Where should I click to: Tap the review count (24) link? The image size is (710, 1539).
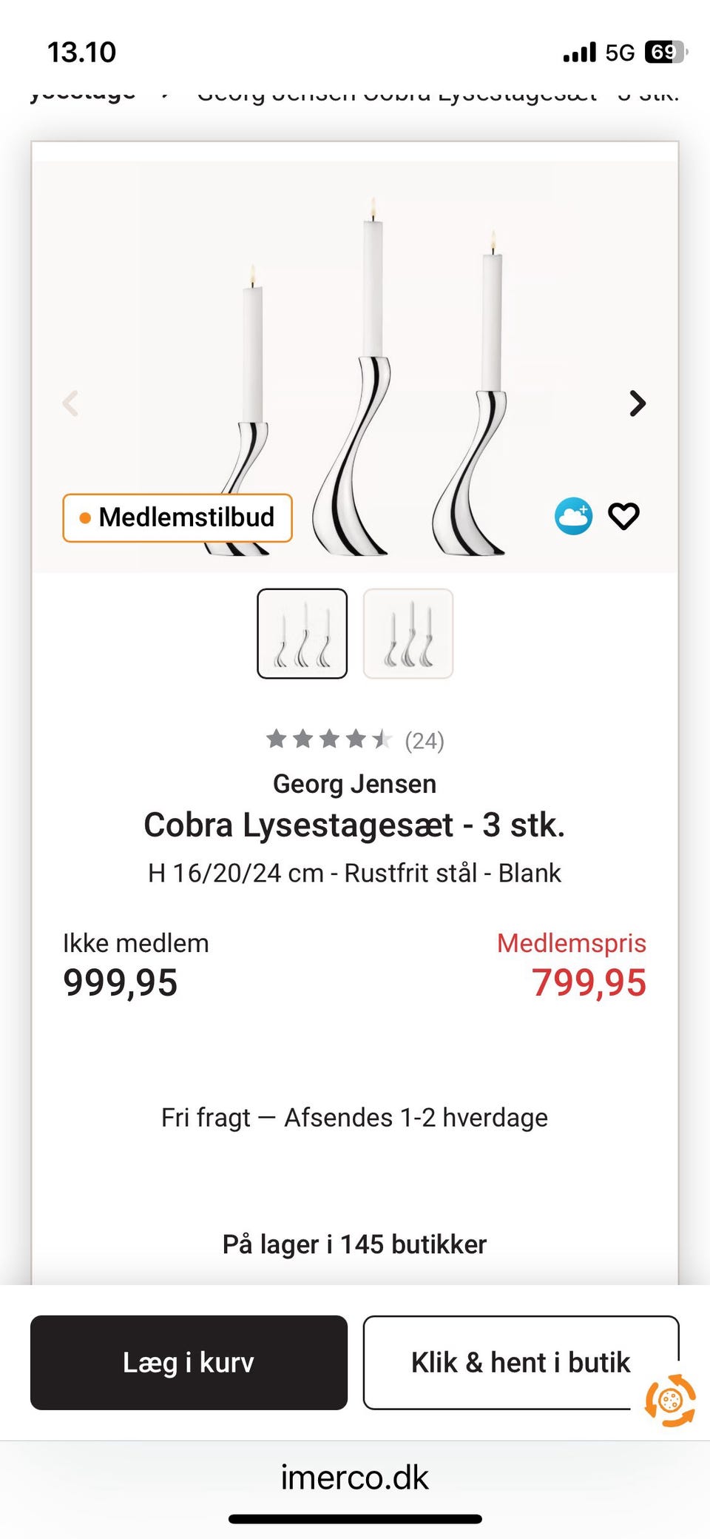[x=423, y=739]
